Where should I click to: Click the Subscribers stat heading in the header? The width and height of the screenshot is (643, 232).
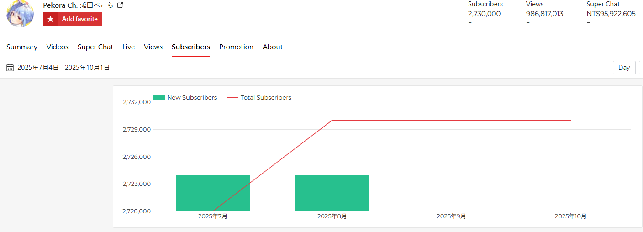(485, 4)
